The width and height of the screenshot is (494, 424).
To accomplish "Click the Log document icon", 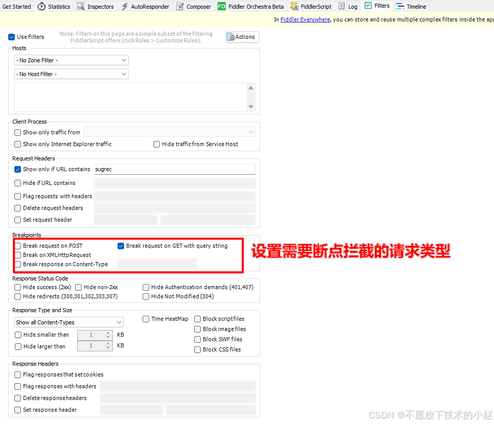I will 342,6.
